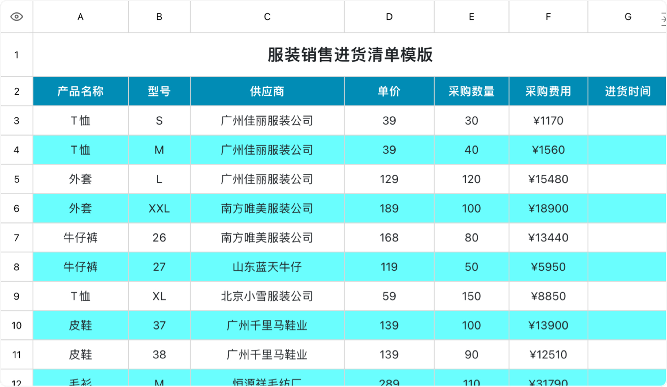Select row 2 header
The height and width of the screenshot is (387, 667).
coord(17,91)
